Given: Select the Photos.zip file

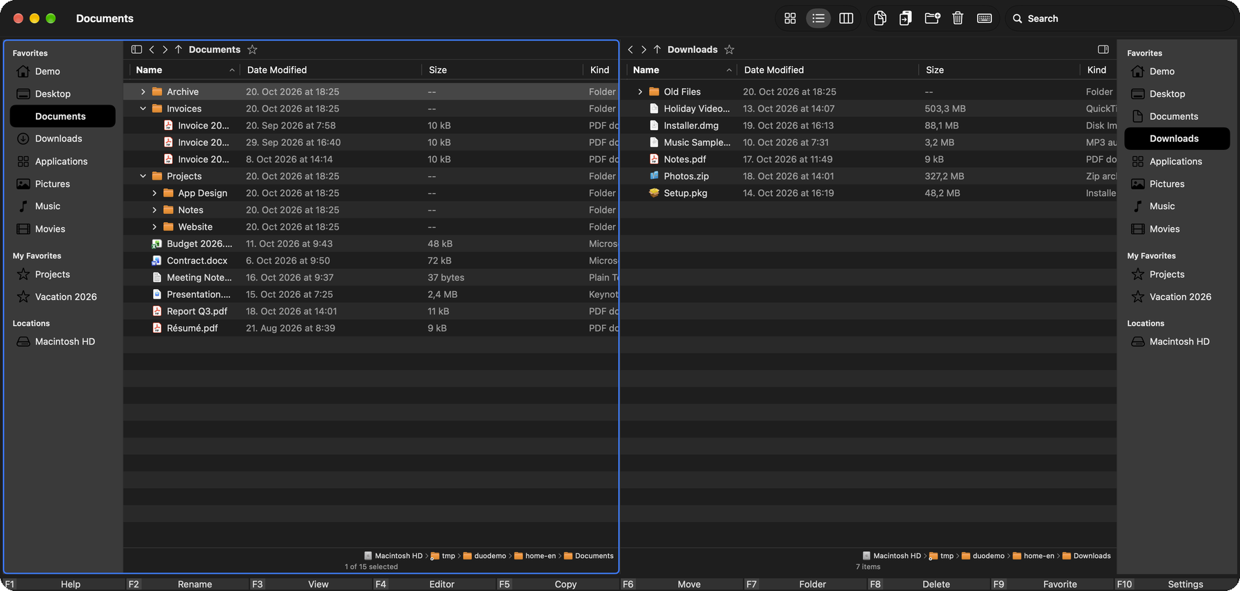Looking at the screenshot, I should pos(868,176).
